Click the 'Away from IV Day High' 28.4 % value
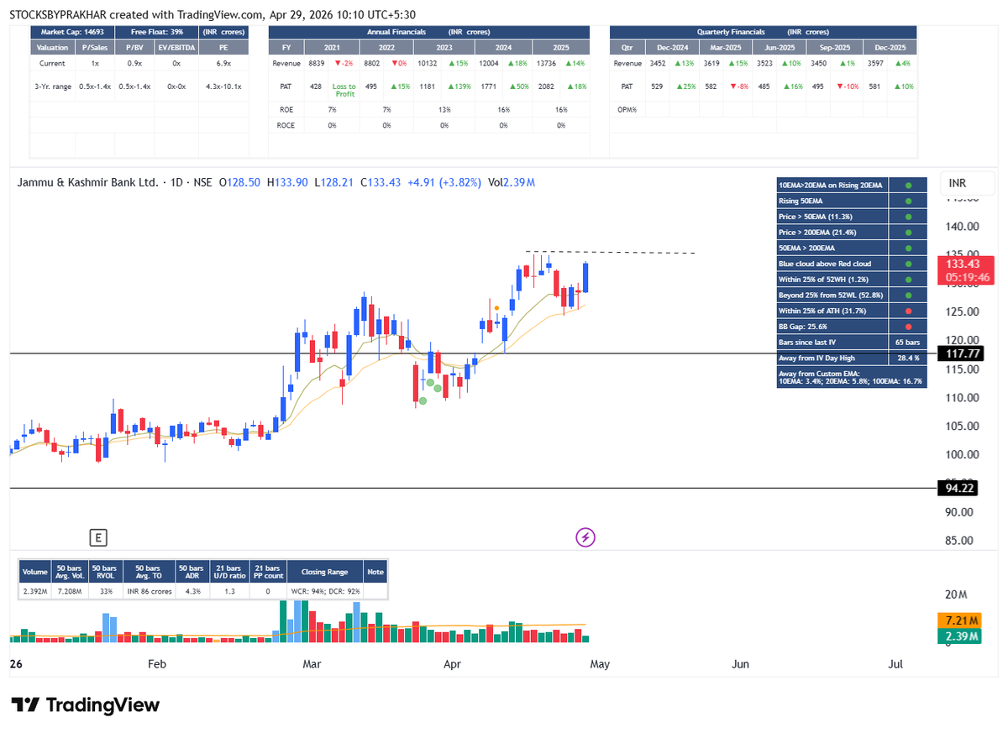This screenshot has width=1008, height=733. 907,358
